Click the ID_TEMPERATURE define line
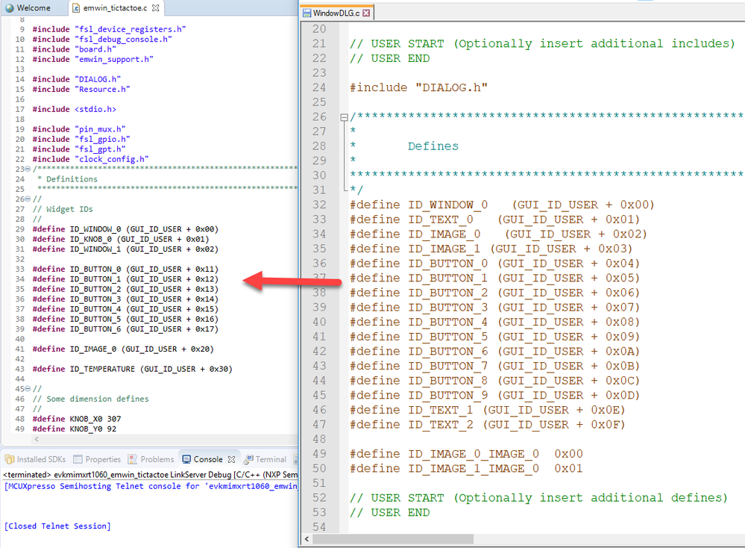Screen dimensions: 745x548 132,369
